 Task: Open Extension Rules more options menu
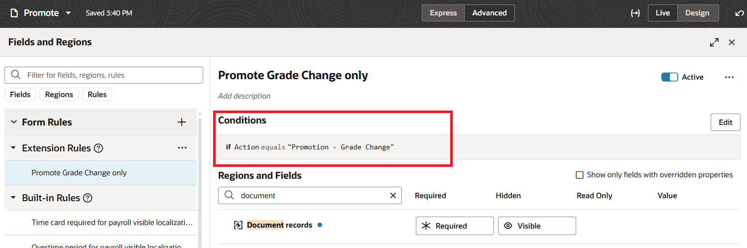[182, 148]
